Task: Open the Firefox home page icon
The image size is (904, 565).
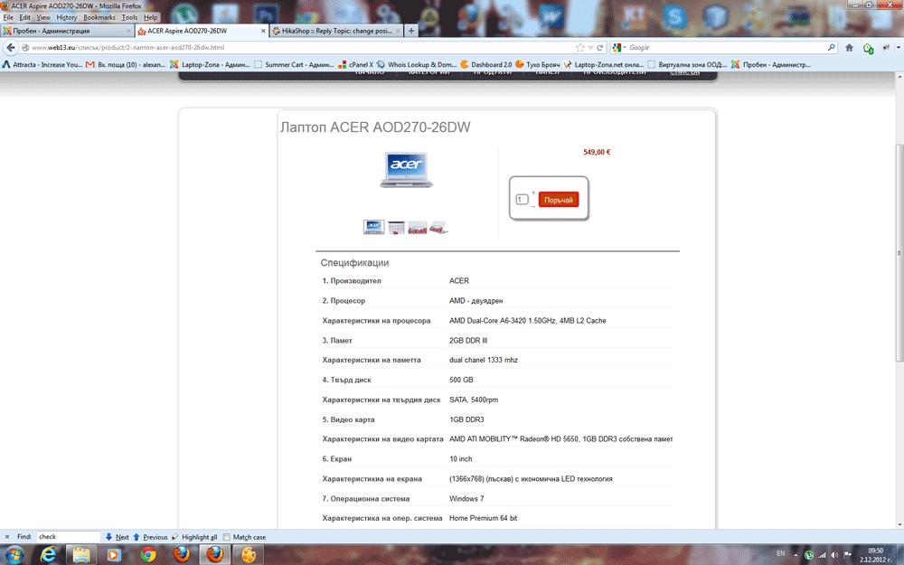Action: coord(849,48)
